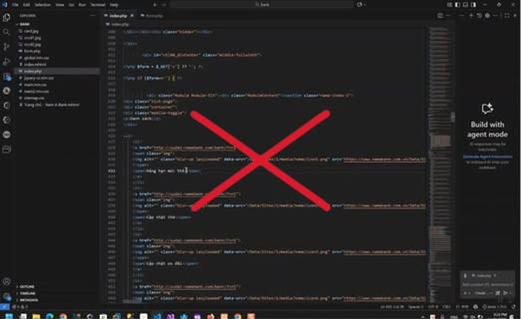Toggle the secondary sidebar layout button

point(474,5)
